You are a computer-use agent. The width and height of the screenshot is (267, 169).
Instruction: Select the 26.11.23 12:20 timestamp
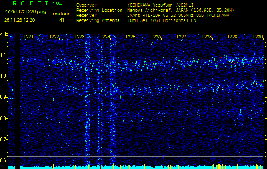point(20,20)
